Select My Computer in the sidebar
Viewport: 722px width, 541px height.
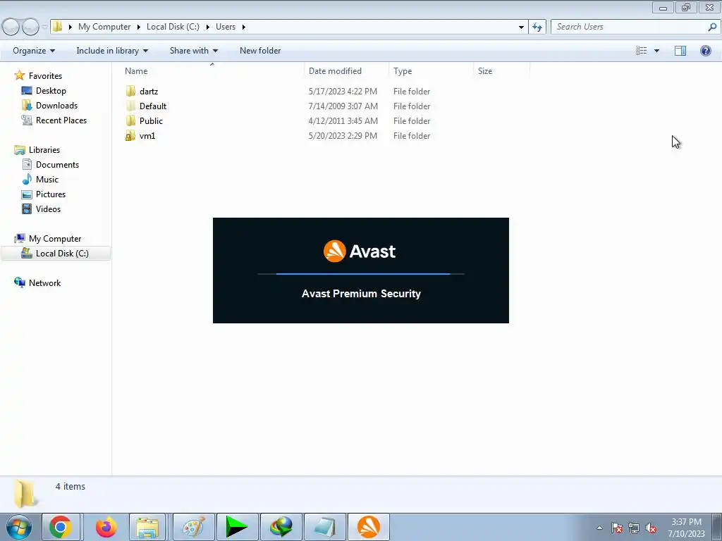click(x=55, y=239)
